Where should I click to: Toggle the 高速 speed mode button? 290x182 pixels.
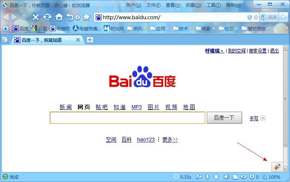coord(269,17)
